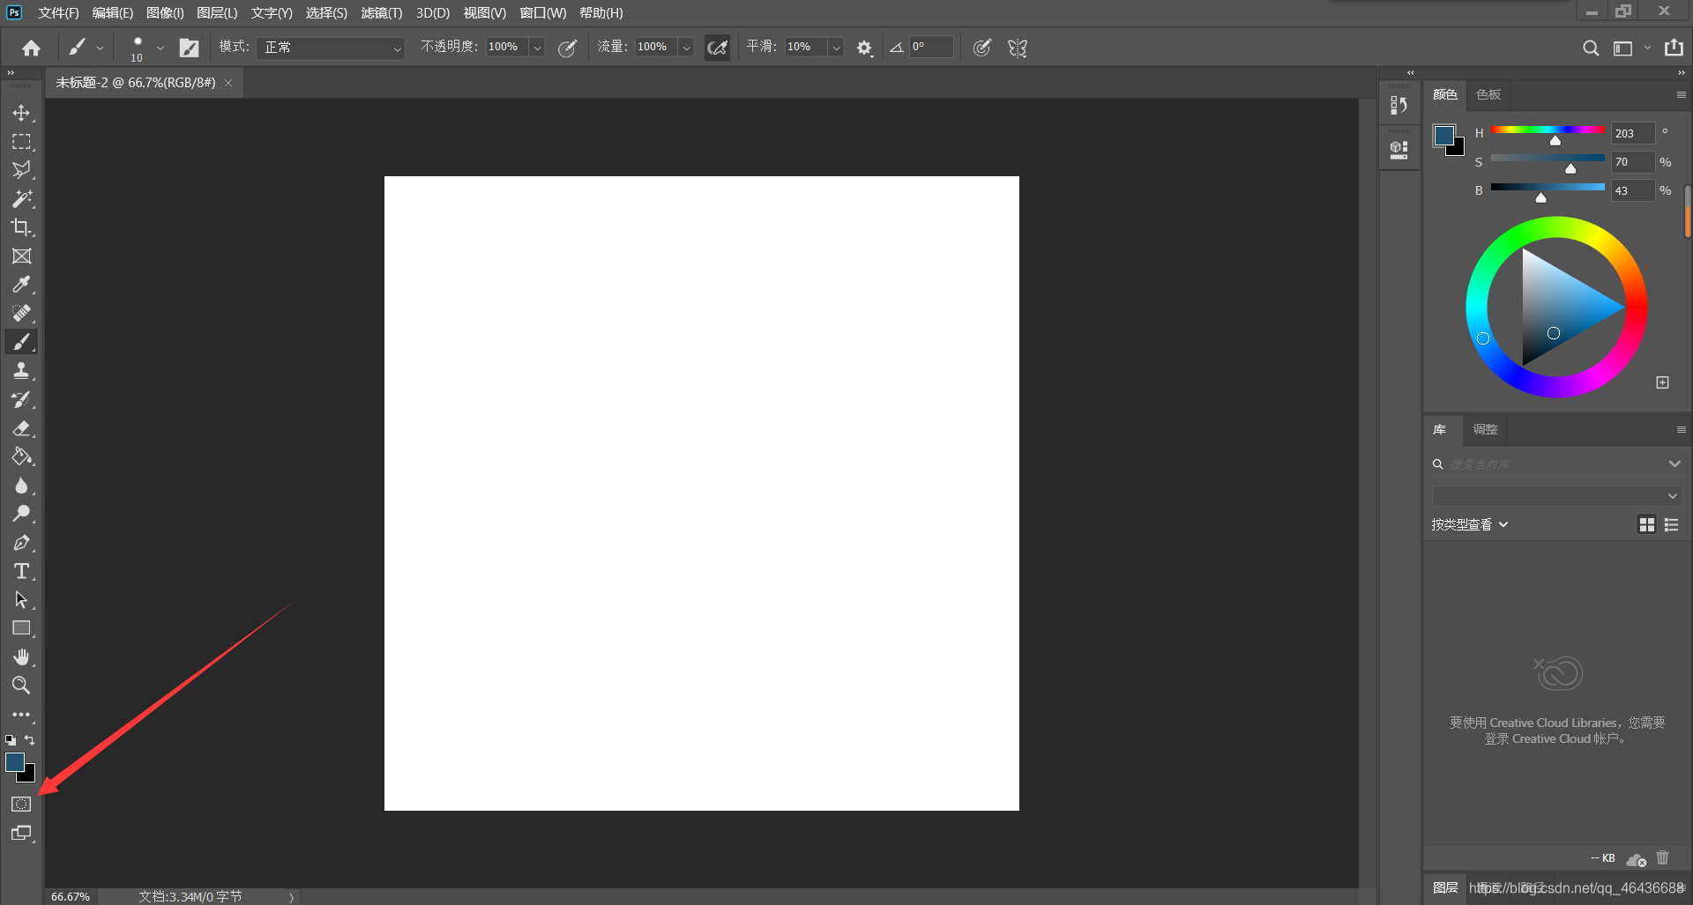The height and width of the screenshot is (905, 1693).
Task: Select the Paint Bucket tool
Action: tap(21, 456)
